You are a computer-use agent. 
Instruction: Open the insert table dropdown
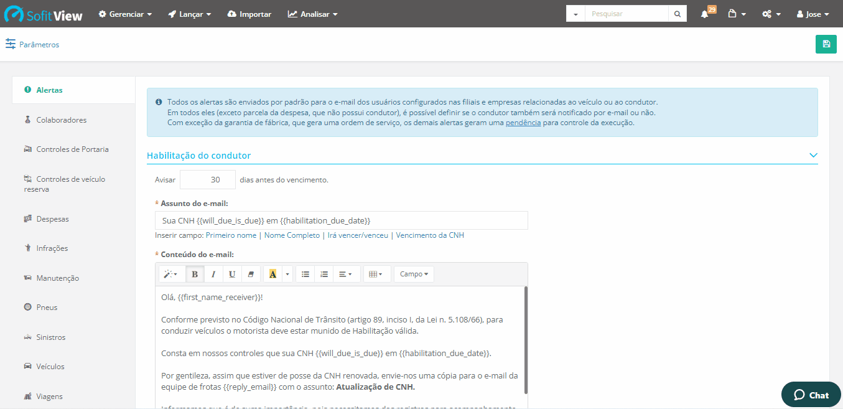point(377,274)
